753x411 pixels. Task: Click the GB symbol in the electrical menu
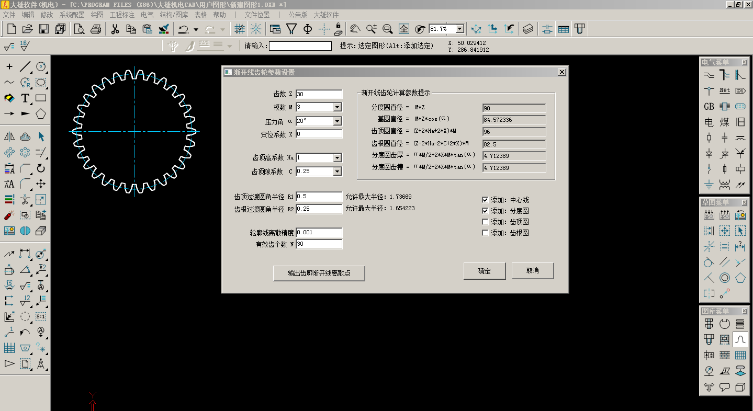(708, 106)
